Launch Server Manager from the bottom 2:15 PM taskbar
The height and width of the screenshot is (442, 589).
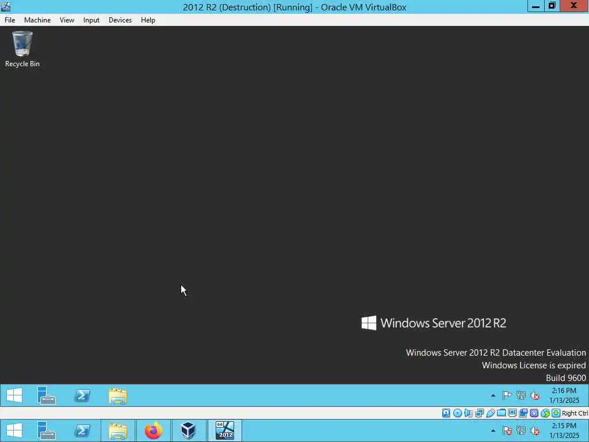pyautogui.click(x=47, y=430)
